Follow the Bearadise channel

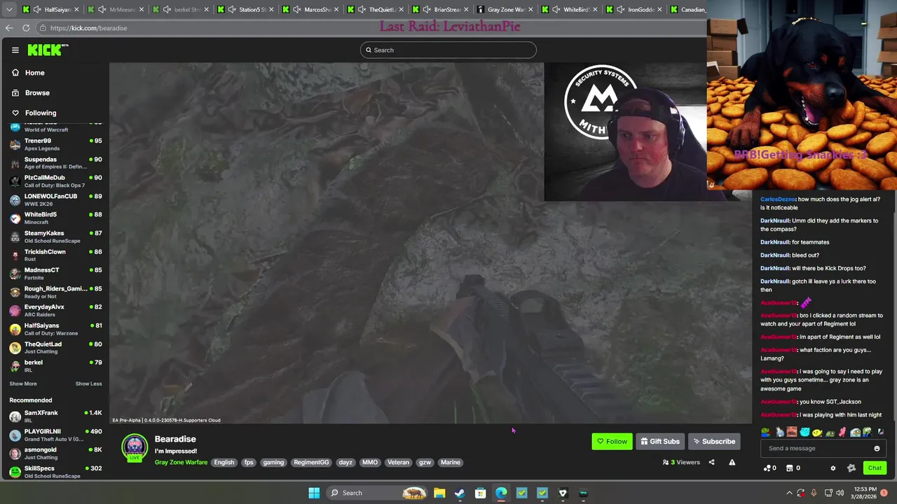coord(612,441)
